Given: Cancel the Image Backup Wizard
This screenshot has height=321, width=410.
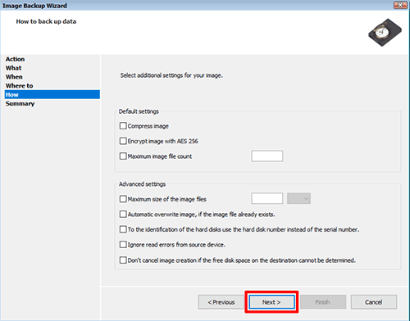Looking at the screenshot, I should (x=374, y=302).
